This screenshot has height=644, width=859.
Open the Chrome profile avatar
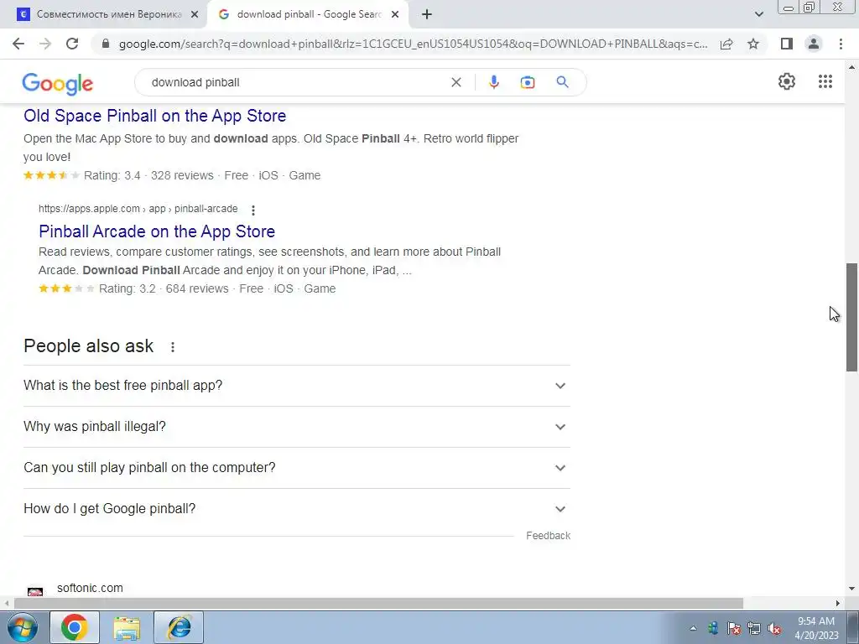point(814,44)
